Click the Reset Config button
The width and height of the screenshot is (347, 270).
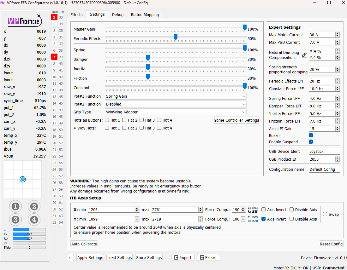tap(331, 244)
